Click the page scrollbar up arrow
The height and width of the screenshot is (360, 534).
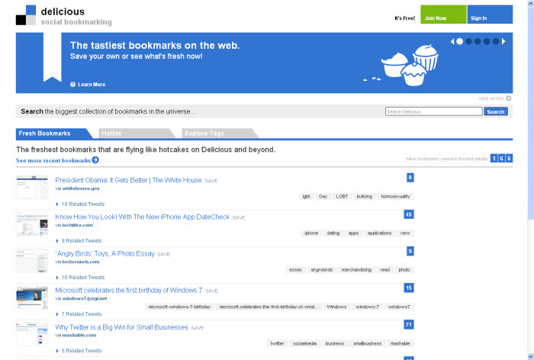531,3
